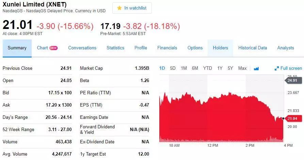Image resolution: width=304 pixels, height=160 pixels.
Task: Open the Summary tab
Action: [17, 48]
